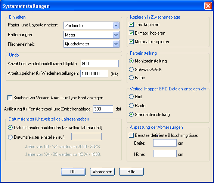Select Schwarz/Weiß color setting
The image size is (214, 183).
coord(131,69)
